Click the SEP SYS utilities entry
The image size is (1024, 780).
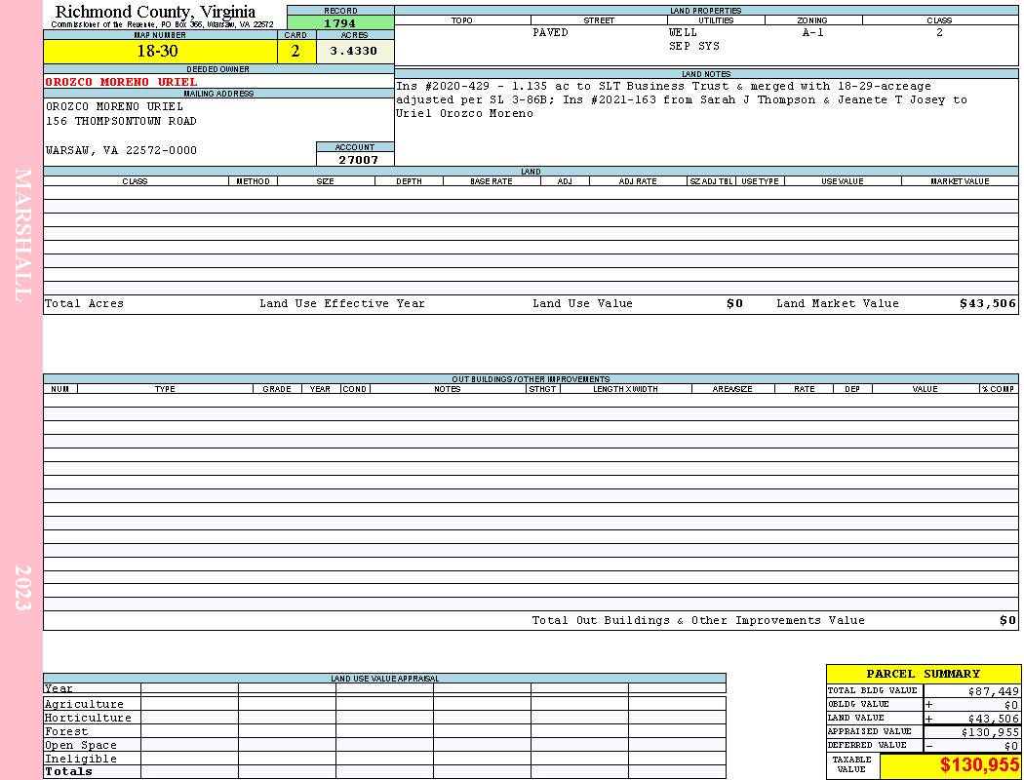coord(694,47)
